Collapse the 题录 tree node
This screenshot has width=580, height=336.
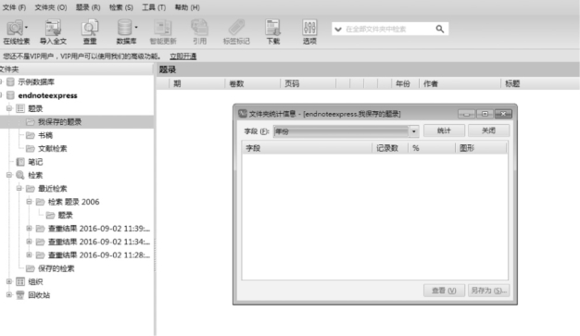9,108
